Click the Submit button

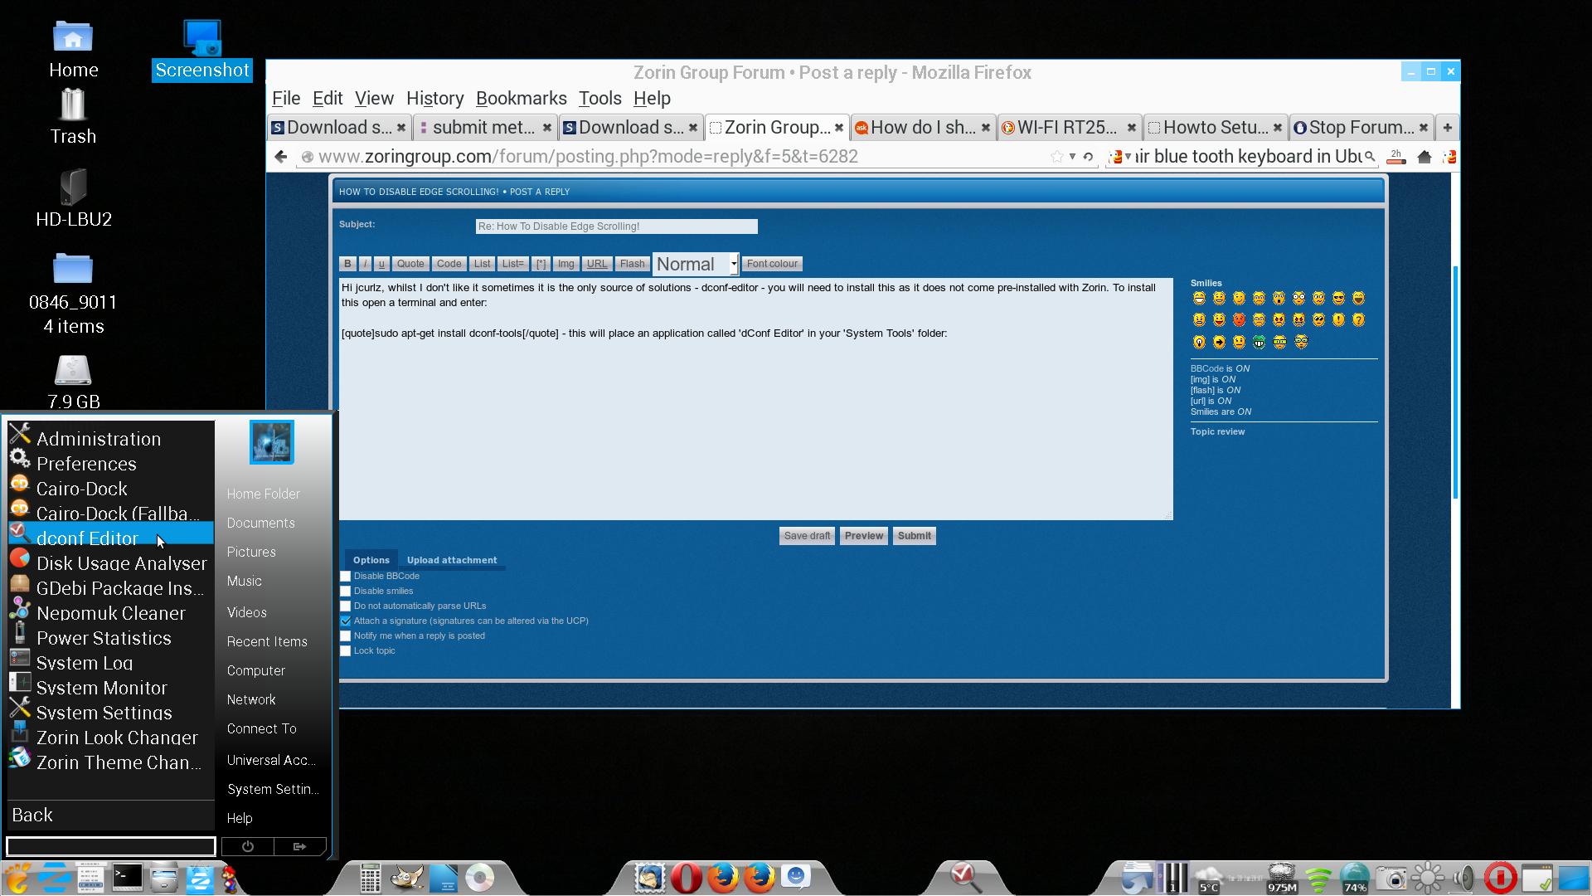click(x=914, y=535)
